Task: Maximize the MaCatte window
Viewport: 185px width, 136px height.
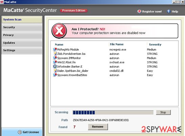Action: (178, 2)
